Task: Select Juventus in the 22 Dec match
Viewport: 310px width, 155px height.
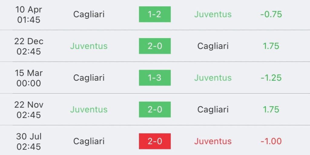Action: click(x=89, y=46)
